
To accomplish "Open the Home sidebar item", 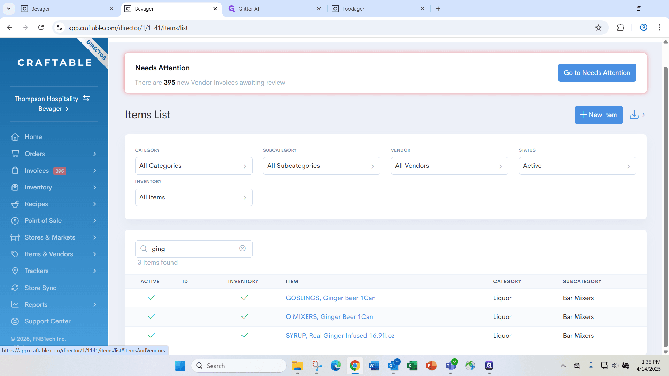I will click(x=33, y=137).
